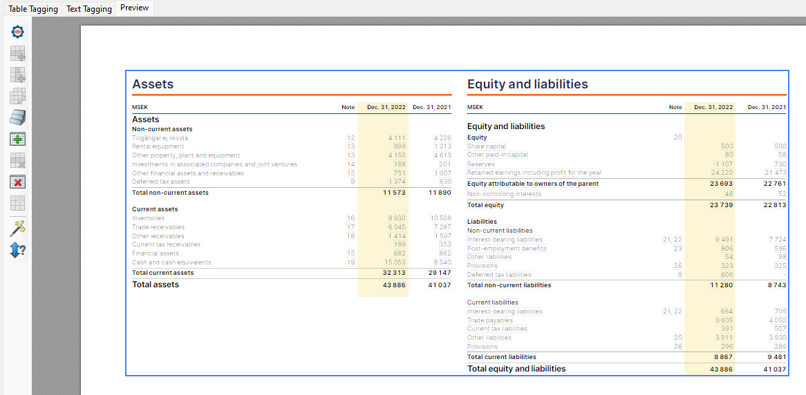Select the value 23 739 total equity
Screen dimensions: 806x395
coord(721,205)
